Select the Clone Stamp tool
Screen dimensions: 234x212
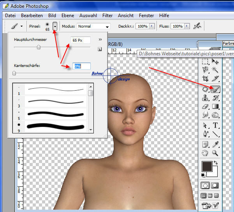[x=206, y=98]
